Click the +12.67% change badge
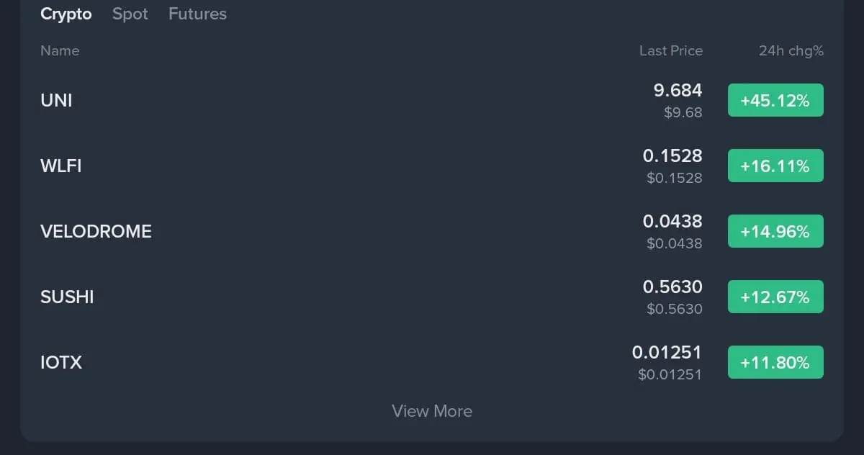 pos(775,297)
